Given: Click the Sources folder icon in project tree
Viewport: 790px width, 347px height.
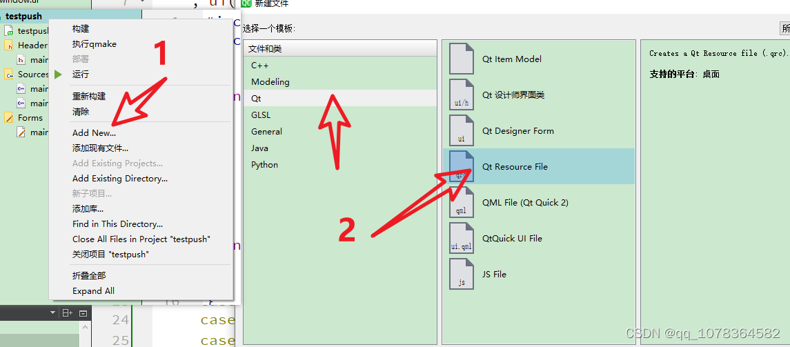Looking at the screenshot, I should tap(9, 75).
